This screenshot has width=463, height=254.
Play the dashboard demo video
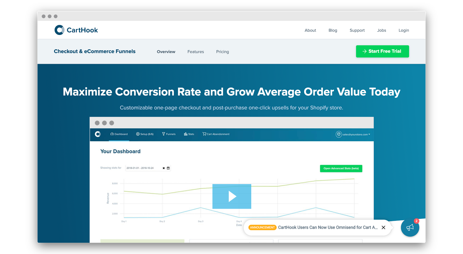pos(232,196)
